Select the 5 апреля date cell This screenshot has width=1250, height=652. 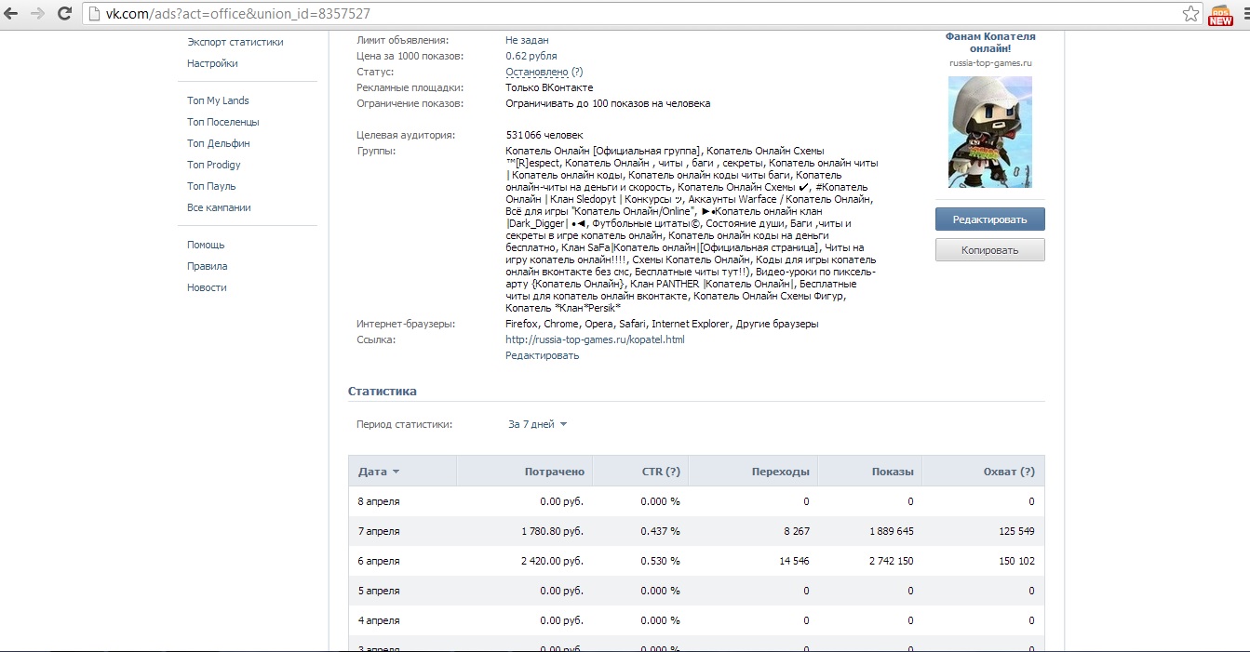(379, 591)
